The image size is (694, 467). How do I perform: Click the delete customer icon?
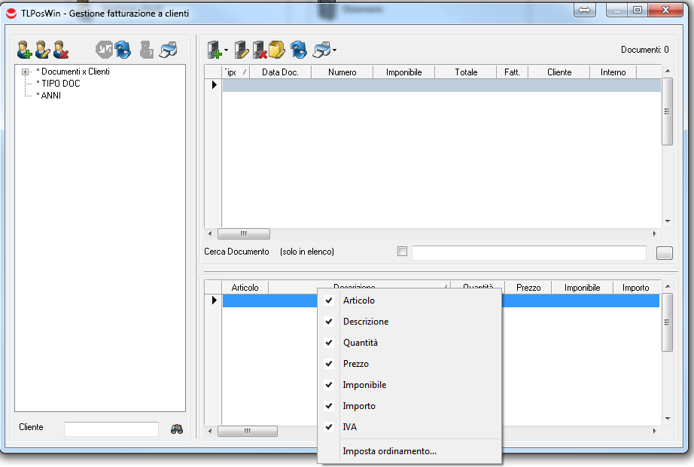(x=61, y=50)
